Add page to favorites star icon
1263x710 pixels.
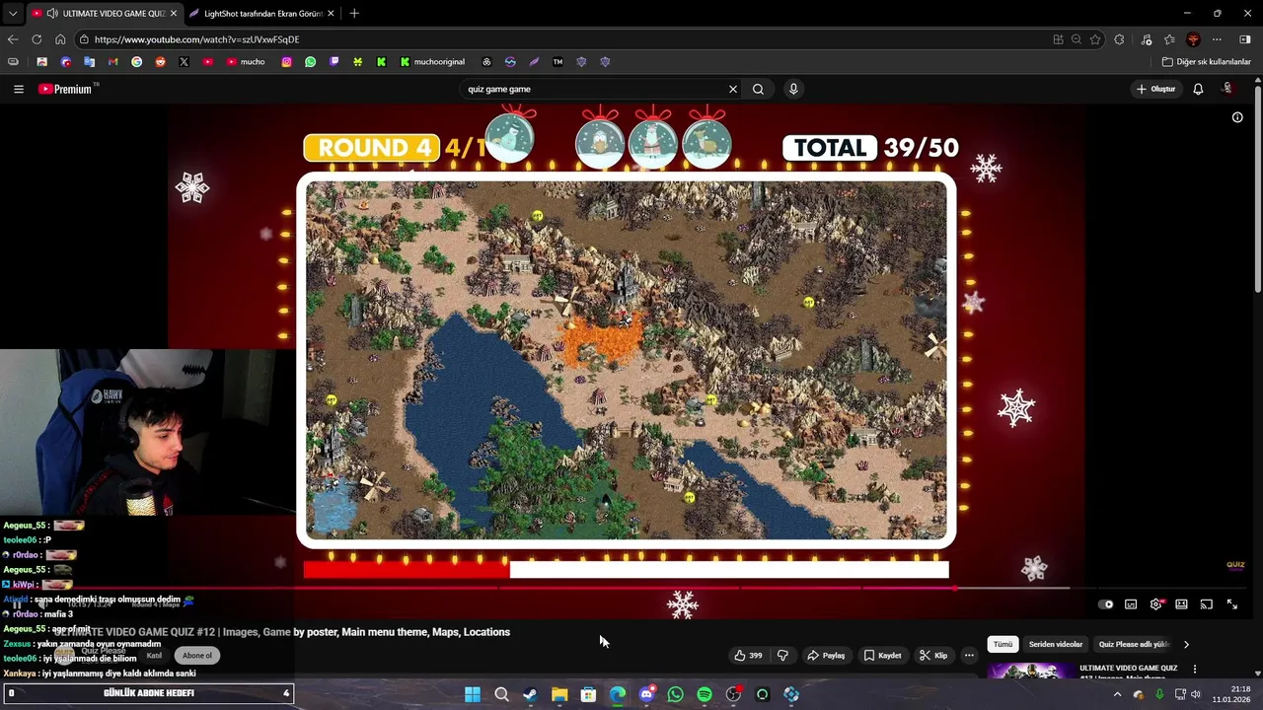[x=1095, y=39]
